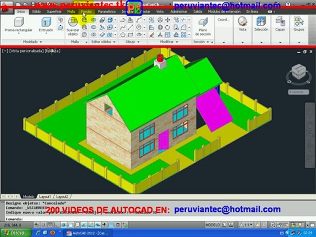Expand the Editar sólidos panel
This screenshot has width=316, height=237.
click(103, 42)
